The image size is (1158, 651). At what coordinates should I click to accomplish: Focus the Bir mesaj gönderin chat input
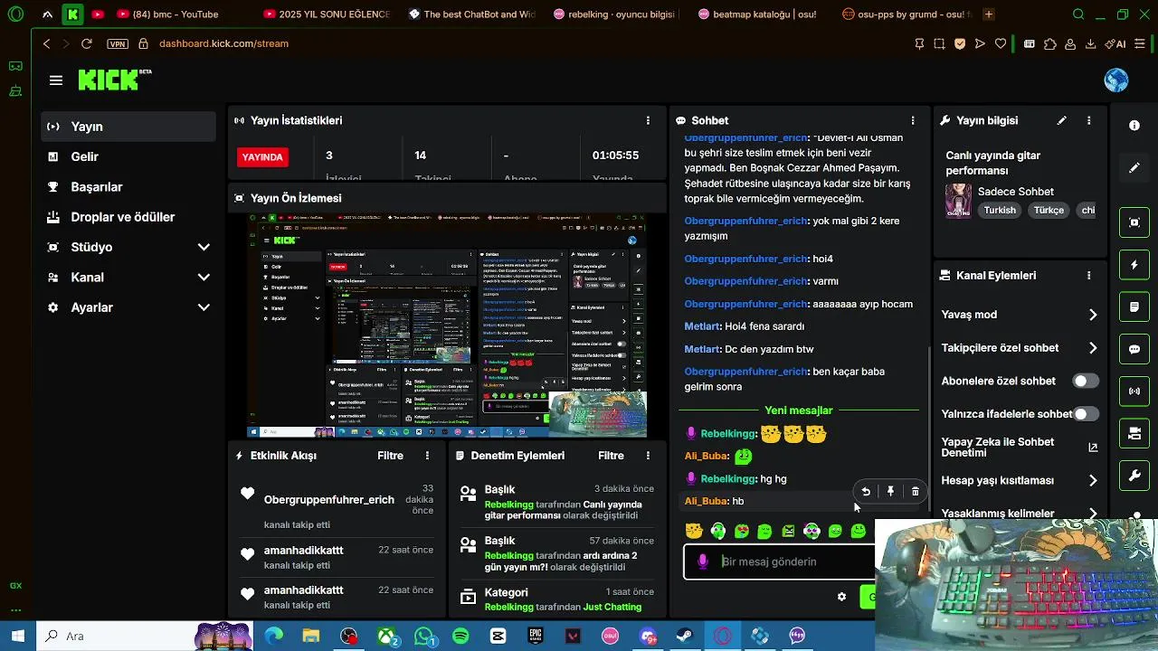[x=779, y=561]
